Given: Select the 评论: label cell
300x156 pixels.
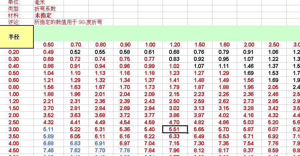Looking at the screenshot, I should coord(17,22).
